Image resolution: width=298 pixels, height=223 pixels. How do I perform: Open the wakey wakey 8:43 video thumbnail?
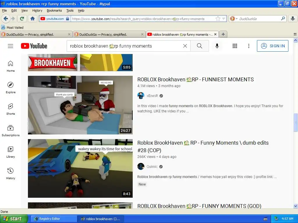point(80,168)
